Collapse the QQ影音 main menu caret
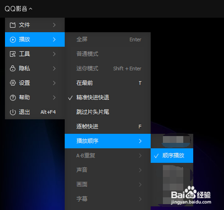224x210 pixels. click(x=30, y=9)
